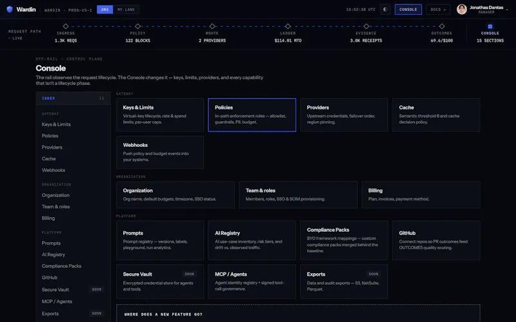Open the GitHub card
Image resolution: width=516 pixels, height=322 pixels.
point(436,240)
